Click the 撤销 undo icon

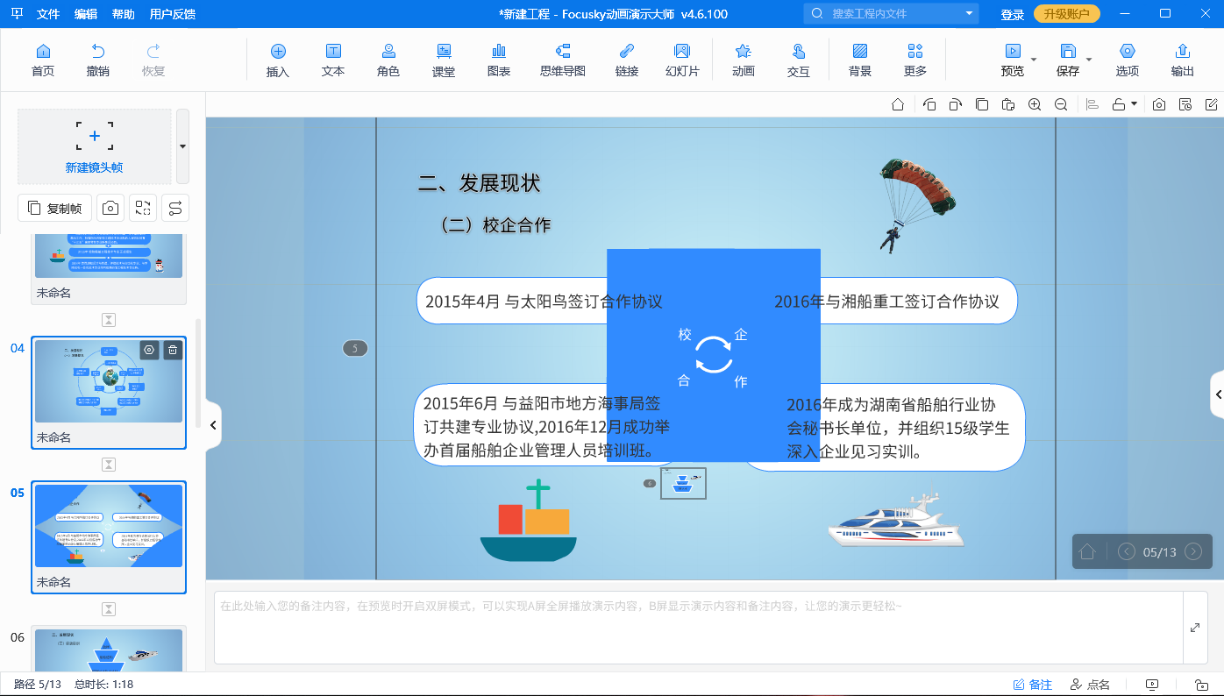pos(98,60)
